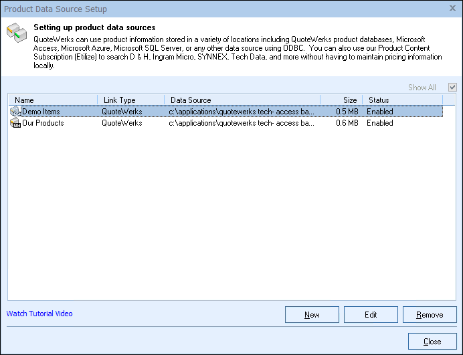Click the 0.6 MB size of Our Products

pos(347,123)
